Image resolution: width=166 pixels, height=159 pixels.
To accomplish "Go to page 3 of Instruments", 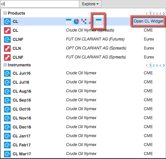I will [157, 65].
